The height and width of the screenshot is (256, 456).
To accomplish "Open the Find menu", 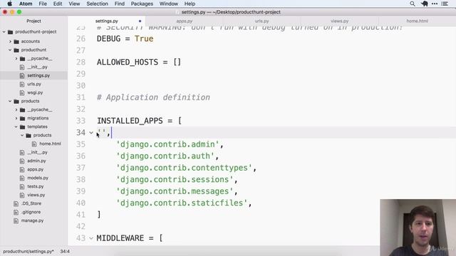I will [120, 4].
